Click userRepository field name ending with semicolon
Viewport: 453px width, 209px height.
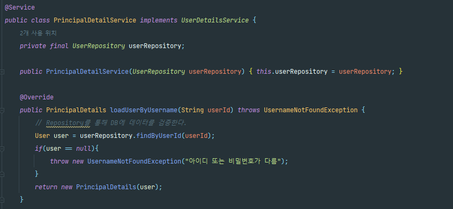pos(157,46)
